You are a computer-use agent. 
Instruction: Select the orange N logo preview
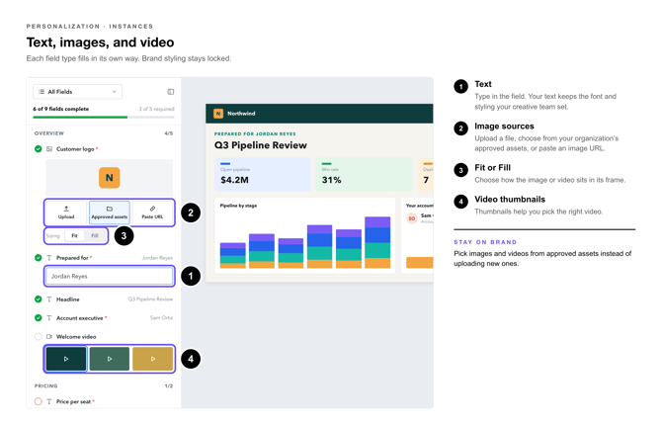[110, 178]
